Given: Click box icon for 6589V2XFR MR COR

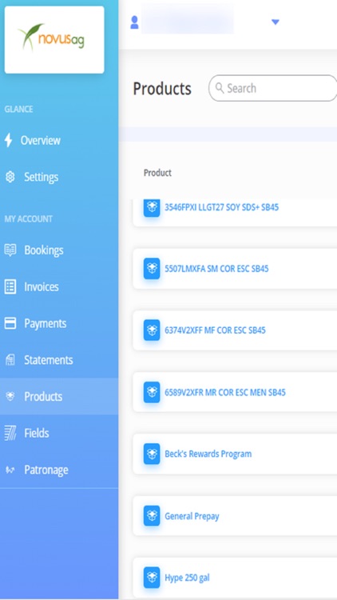Looking at the screenshot, I should click(x=152, y=392).
